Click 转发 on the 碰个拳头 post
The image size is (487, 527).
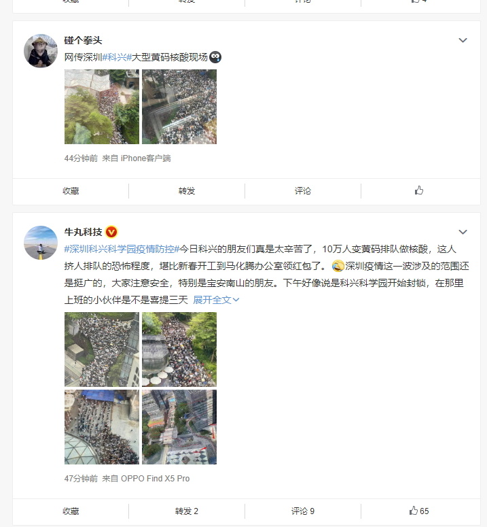click(187, 191)
